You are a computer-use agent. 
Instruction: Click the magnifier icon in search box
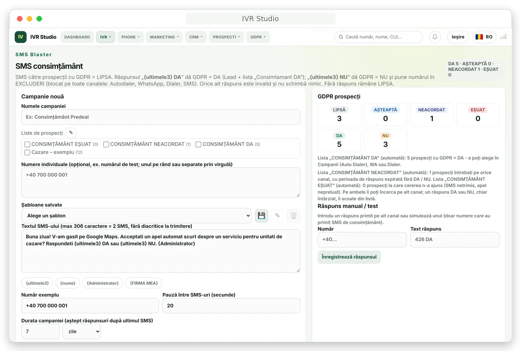click(341, 37)
